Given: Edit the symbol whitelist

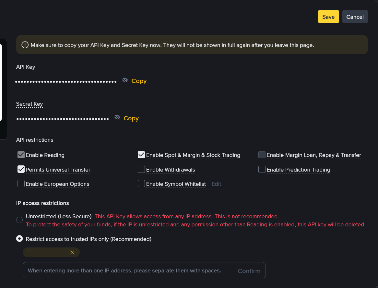Looking at the screenshot, I should pyautogui.click(x=216, y=184).
